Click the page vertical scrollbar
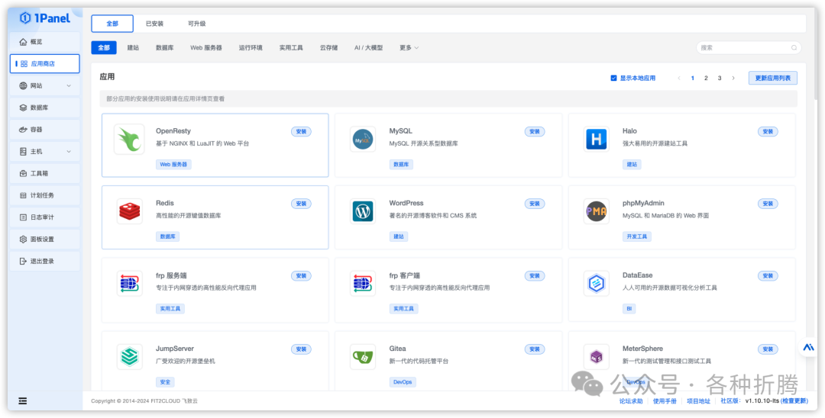 coord(815,53)
